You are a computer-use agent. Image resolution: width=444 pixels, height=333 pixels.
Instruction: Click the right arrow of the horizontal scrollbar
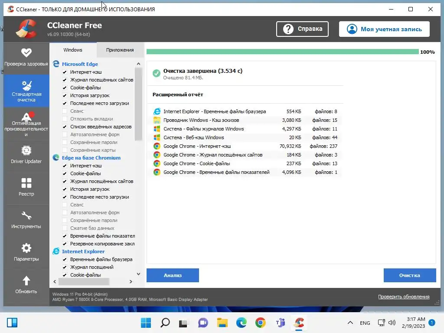131,281
